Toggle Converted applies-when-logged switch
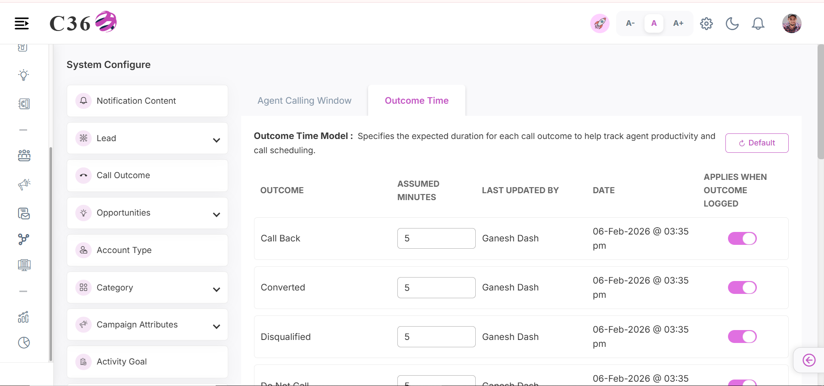This screenshot has width=824, height=386. click(742, 287)
